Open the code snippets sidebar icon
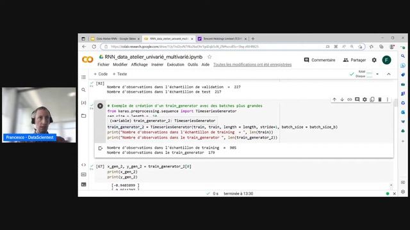410x230 pixels. (x=83, y=165)
